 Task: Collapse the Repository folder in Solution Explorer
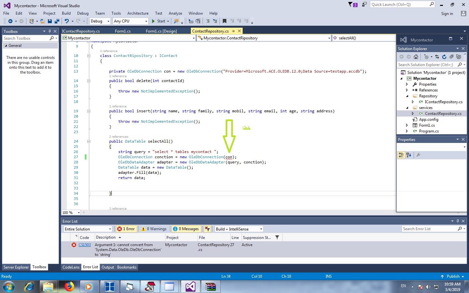tap(407, 96)
